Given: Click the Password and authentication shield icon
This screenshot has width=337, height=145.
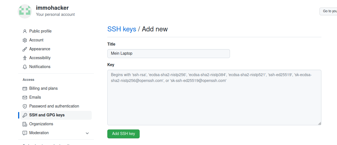Looking at the screenshot, I should coord(25,106).
